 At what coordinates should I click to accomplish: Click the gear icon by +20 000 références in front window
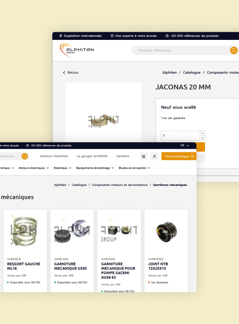coord(27,146)
